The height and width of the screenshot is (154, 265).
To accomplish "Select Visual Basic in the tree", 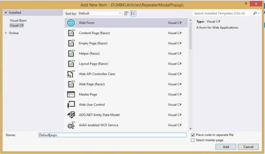I will [x=18, y=20].
